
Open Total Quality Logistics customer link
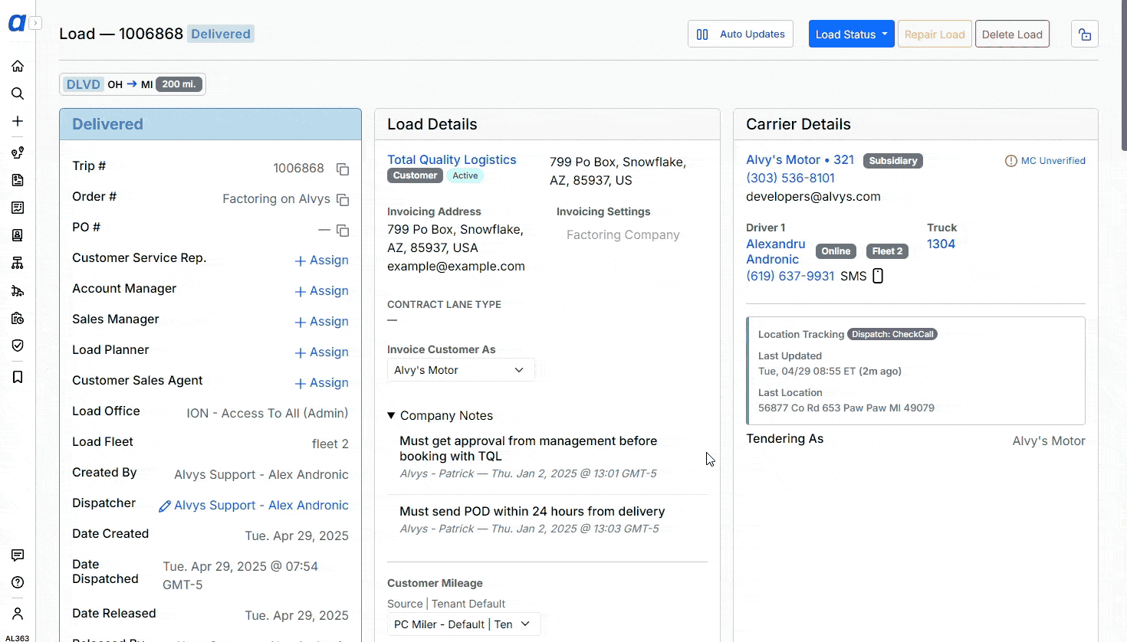point(452,159)
